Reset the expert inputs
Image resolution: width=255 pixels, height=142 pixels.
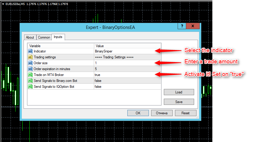click(x=186, y=113)
